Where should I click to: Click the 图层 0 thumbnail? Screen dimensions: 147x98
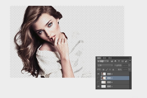click(103, 82)
